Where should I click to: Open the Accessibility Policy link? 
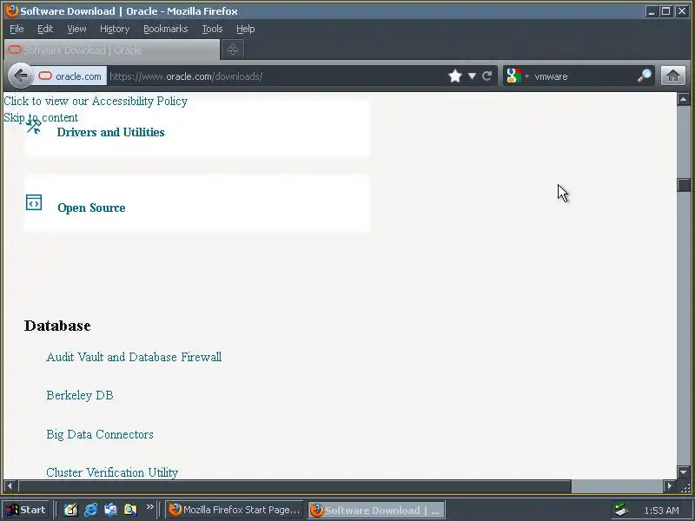point(96,101)
